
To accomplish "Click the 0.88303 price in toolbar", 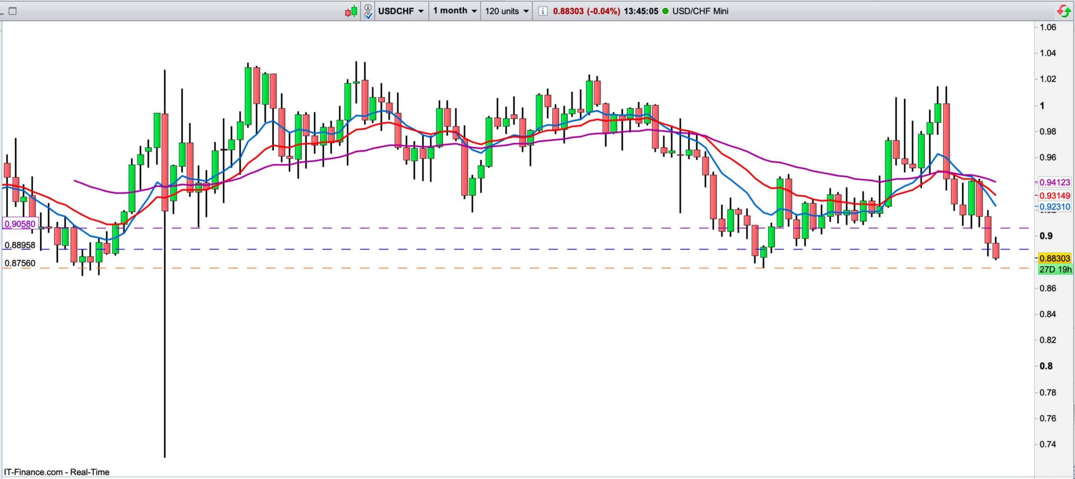I will [568, 11].
